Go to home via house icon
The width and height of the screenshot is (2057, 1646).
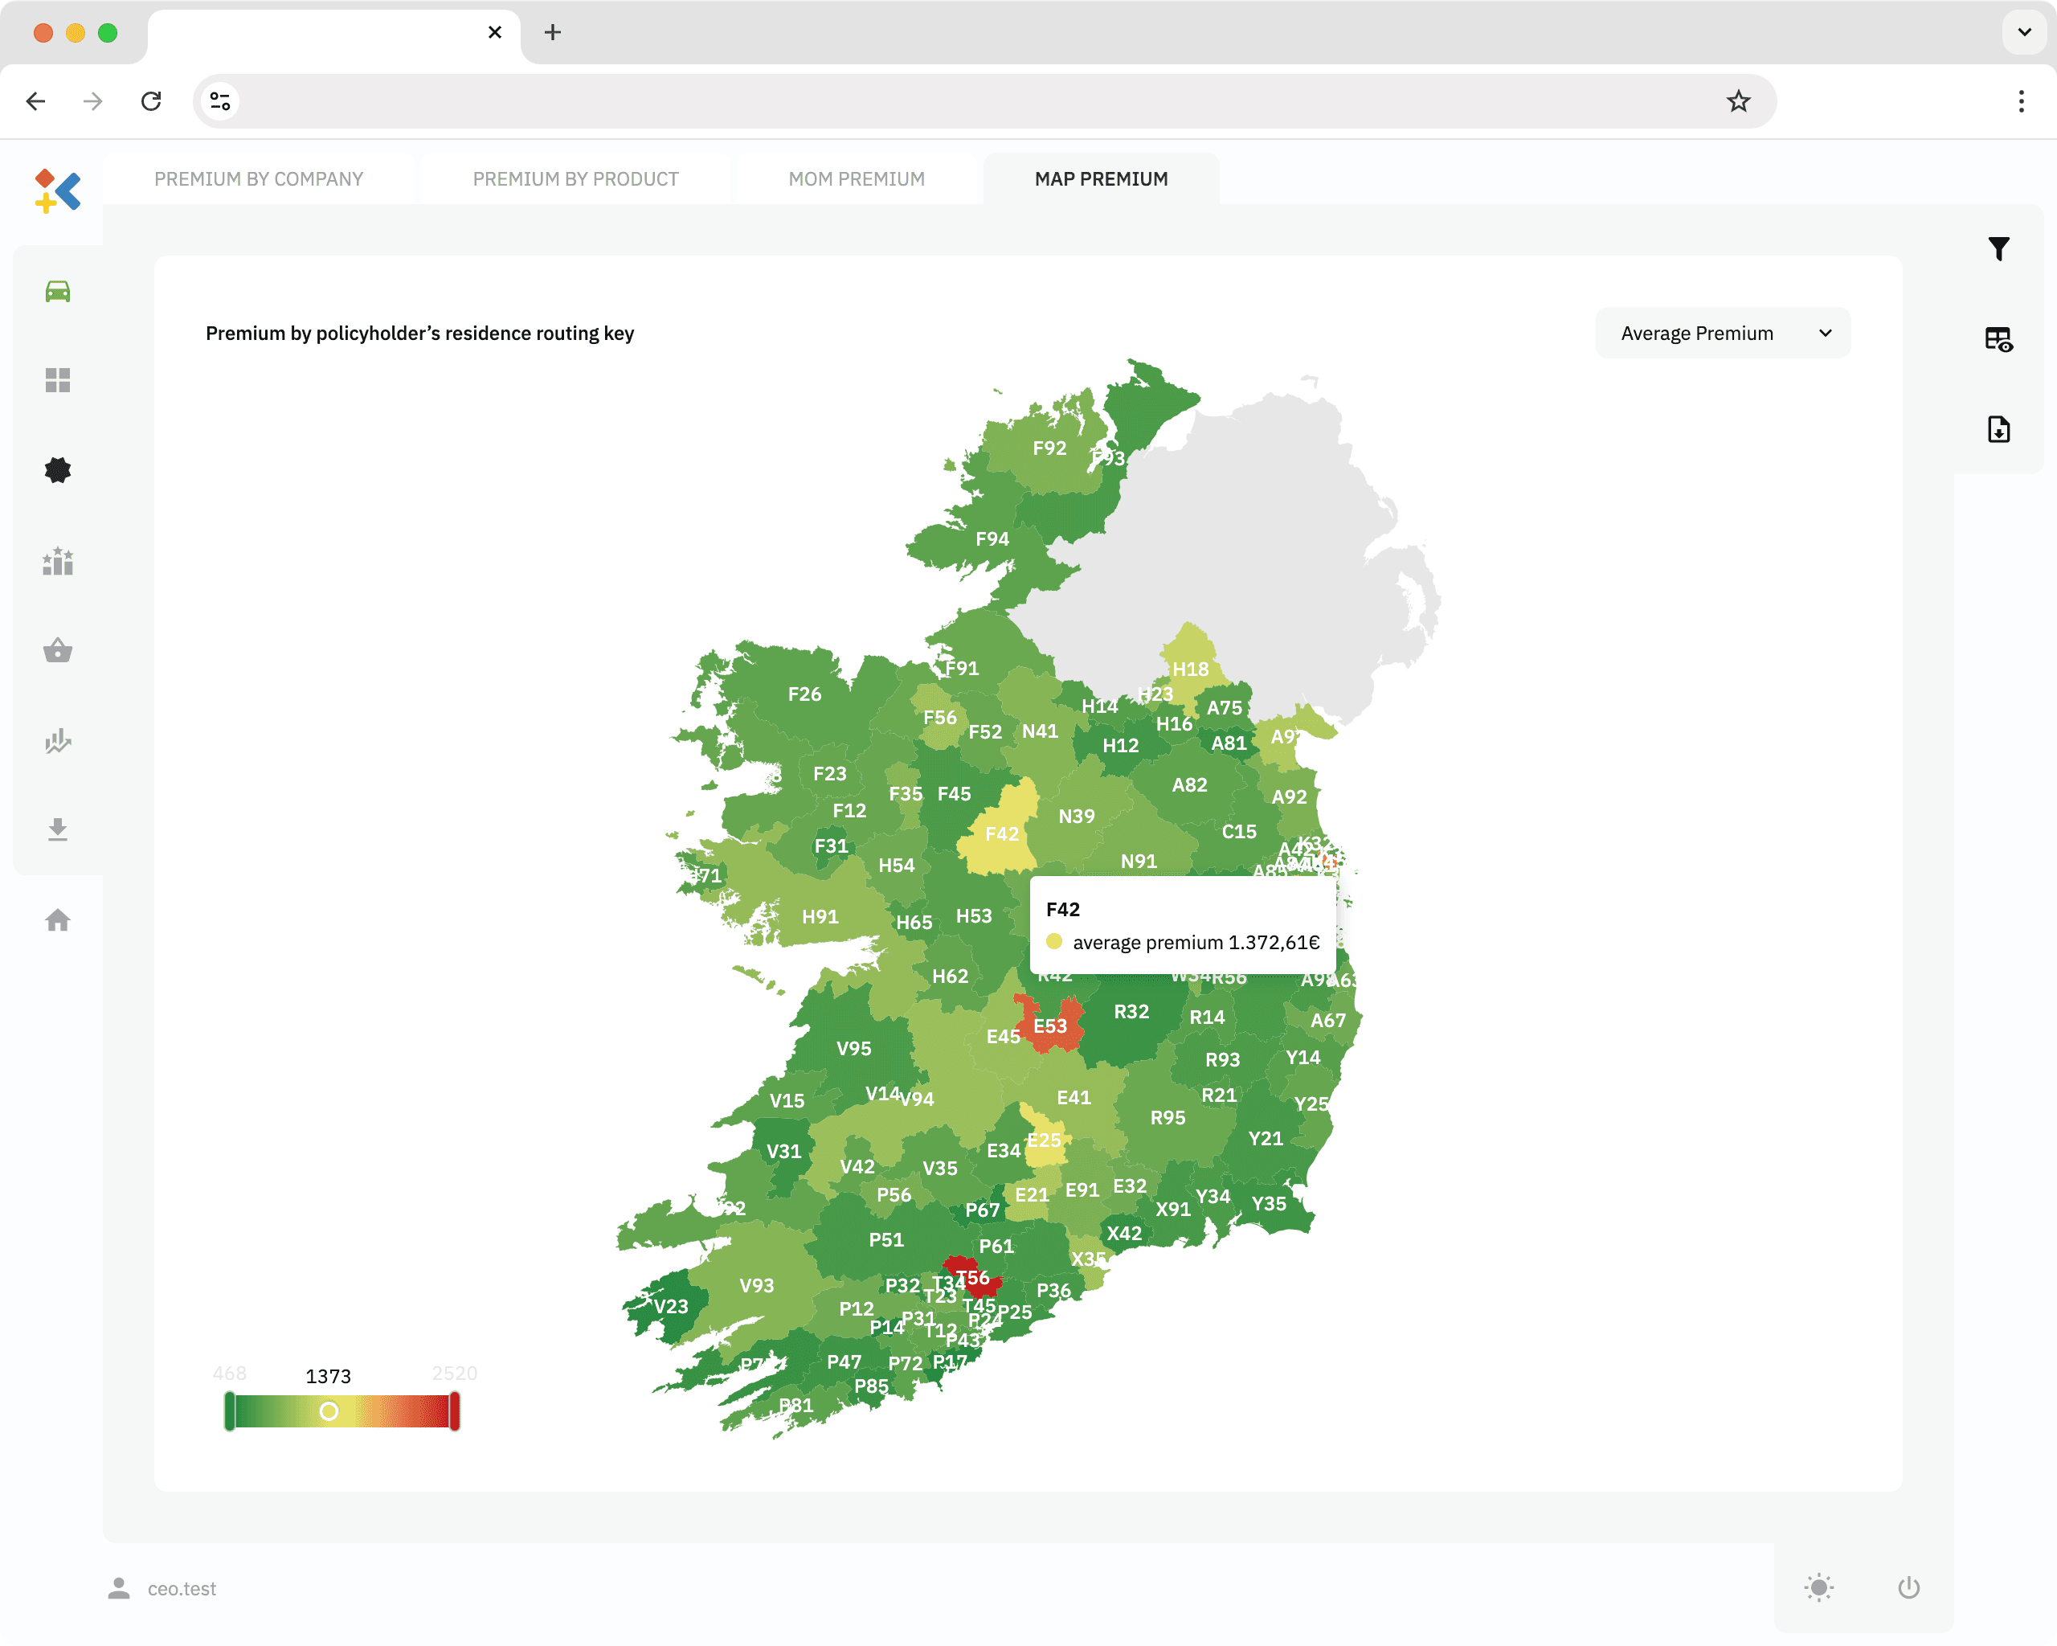tap(57, 920)
